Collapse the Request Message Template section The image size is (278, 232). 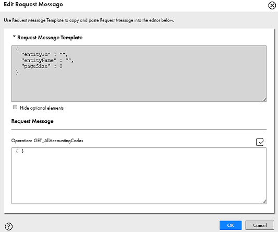pyautogui.click(x=14, y=37)
